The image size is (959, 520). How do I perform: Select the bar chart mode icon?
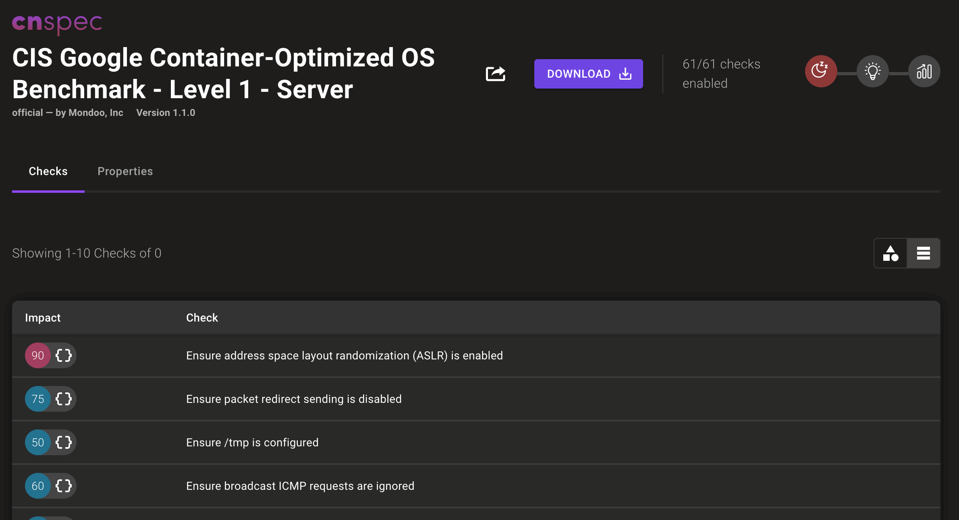pos(924,71)
